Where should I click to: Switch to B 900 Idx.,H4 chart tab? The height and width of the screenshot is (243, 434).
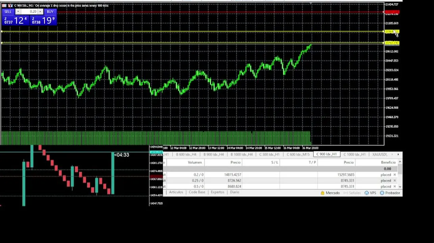tap(213, 155)
